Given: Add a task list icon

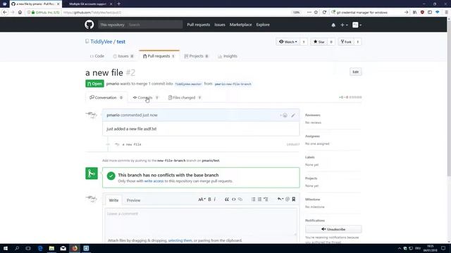Looking at the screenshot, I should coord(266,200).
